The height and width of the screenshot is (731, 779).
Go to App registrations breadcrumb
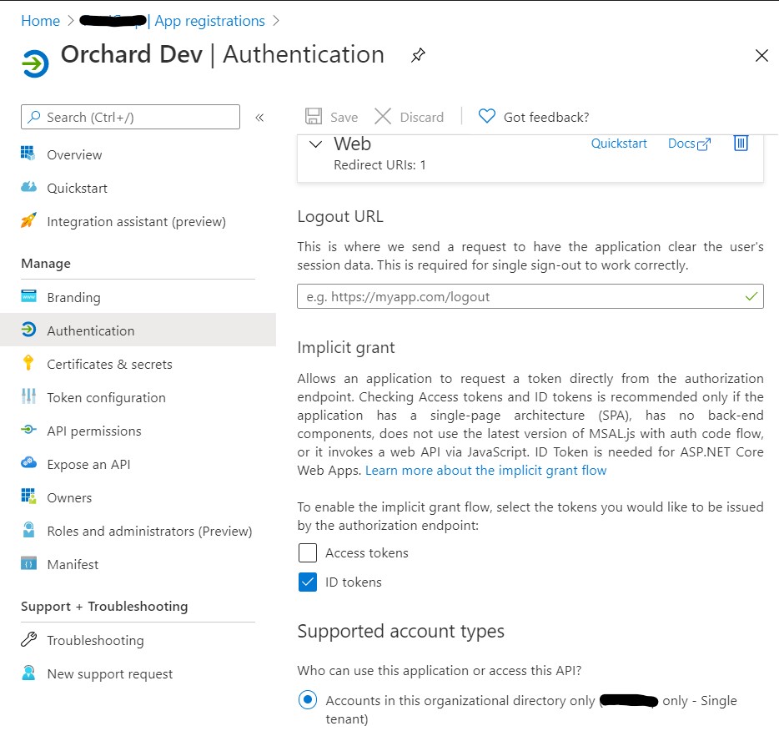209,21
